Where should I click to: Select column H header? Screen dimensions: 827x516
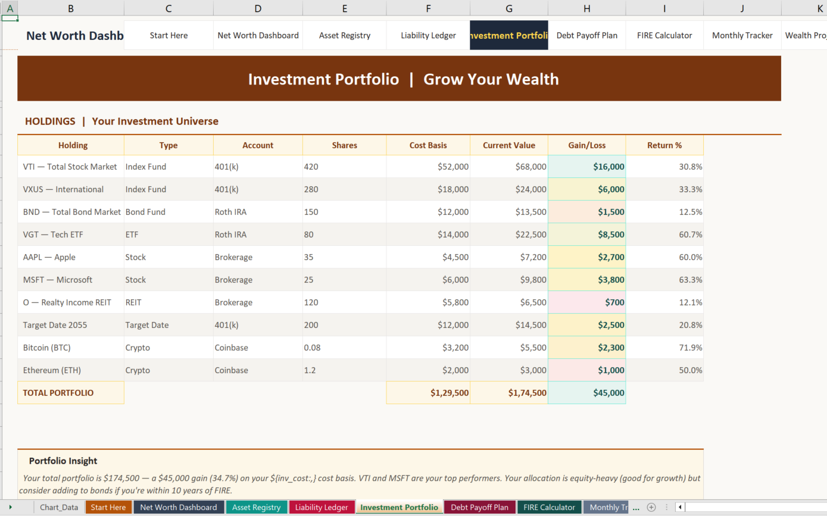[587, 8]
